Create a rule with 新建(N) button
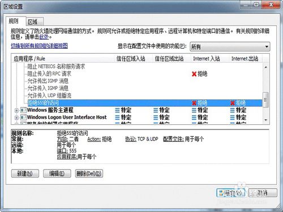283x212 pixels. (x=25, y=174)
